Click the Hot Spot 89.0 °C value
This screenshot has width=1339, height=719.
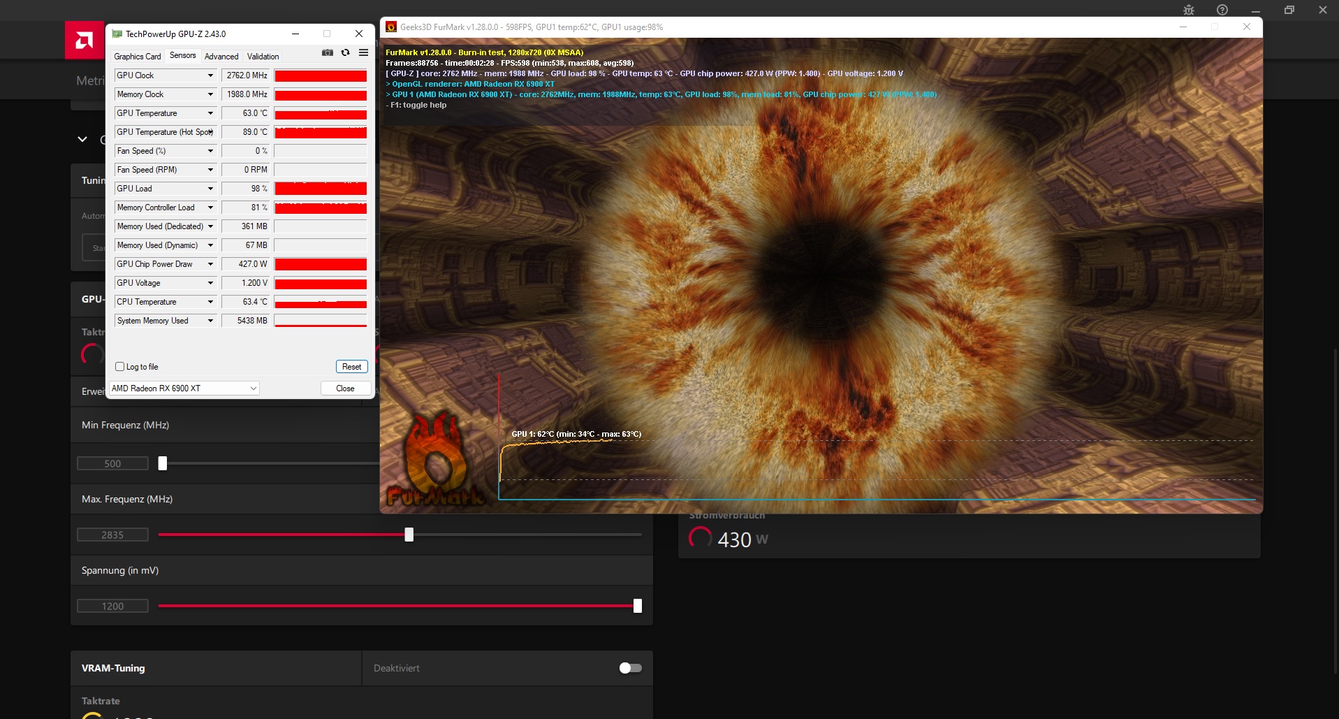point(246,132)
